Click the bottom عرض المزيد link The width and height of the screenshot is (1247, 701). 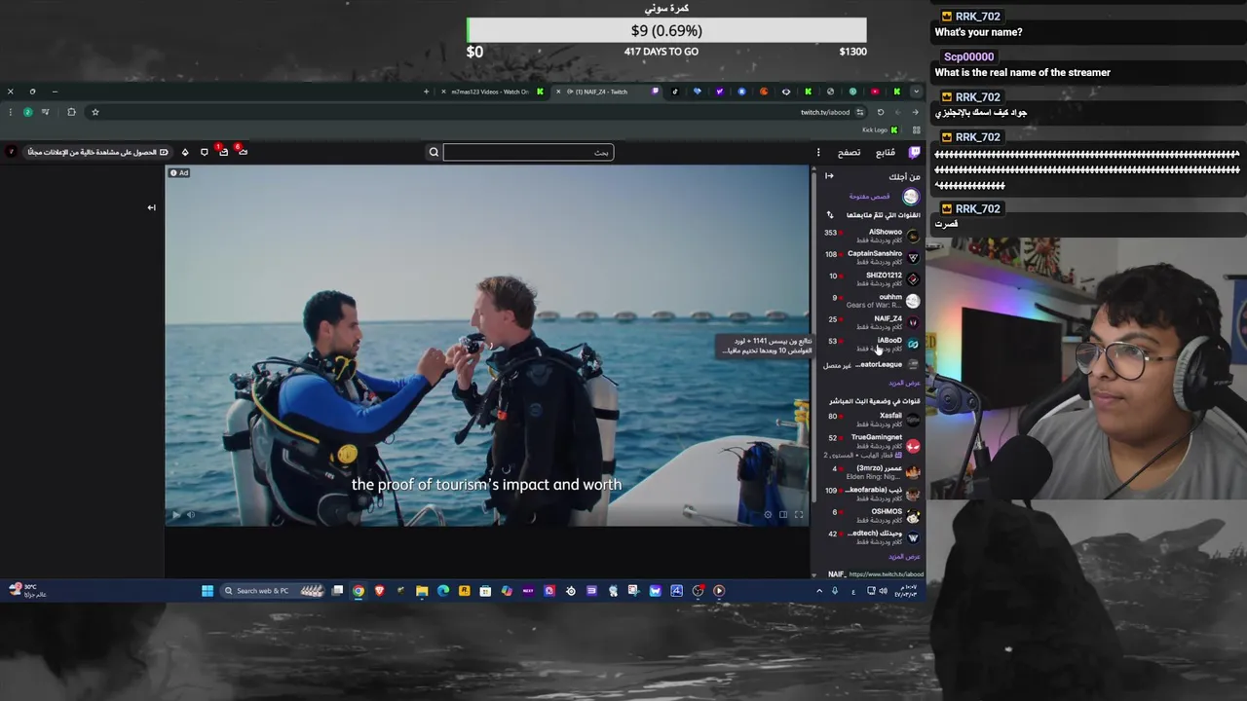point(904,556)
